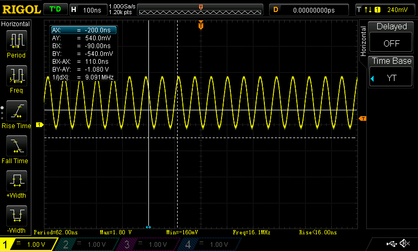Select the channel 4 tab

pyautogui.click(x=211, y=244)
